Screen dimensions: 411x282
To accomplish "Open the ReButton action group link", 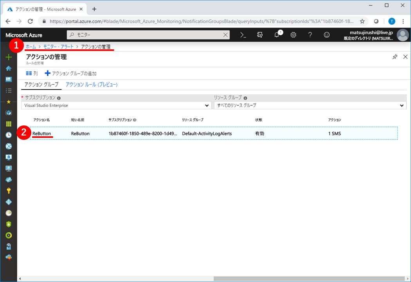I will (41, 134).
